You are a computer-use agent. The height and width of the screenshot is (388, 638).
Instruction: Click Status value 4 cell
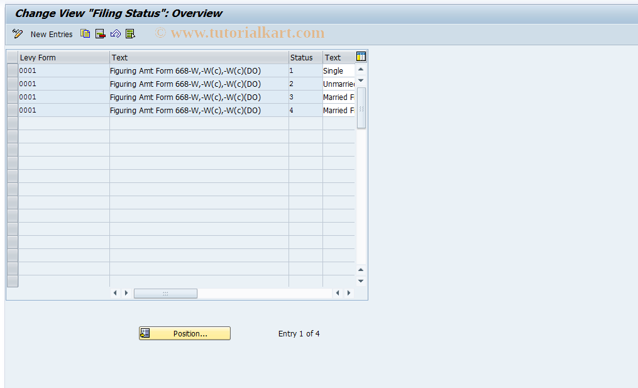pos(305,110)
